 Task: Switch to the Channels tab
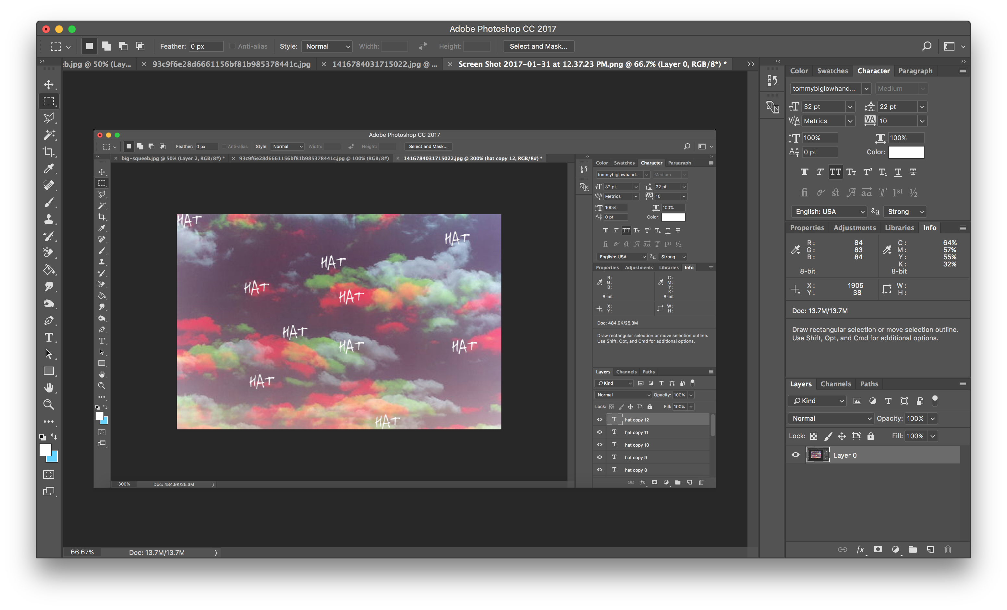tap(836, 384)
